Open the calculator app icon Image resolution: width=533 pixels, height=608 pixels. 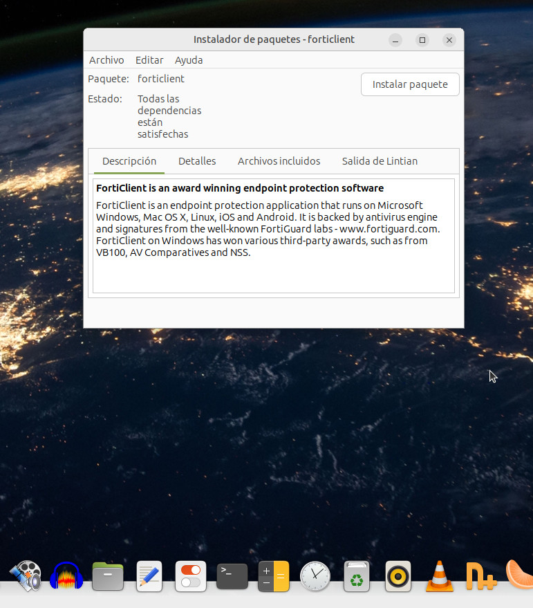pyautogui.click(x=274, y=576)
